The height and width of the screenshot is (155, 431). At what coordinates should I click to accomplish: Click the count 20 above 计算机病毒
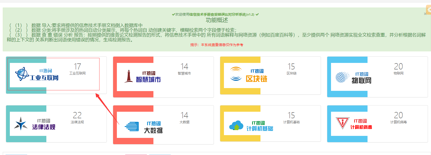point(399,115)
